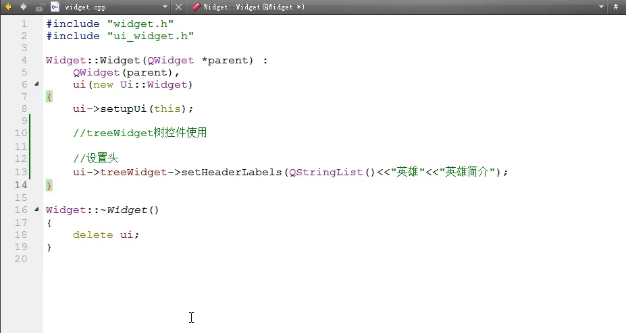Go forward with the right arrow icon

pyautogui.click(x=23, y=7)
